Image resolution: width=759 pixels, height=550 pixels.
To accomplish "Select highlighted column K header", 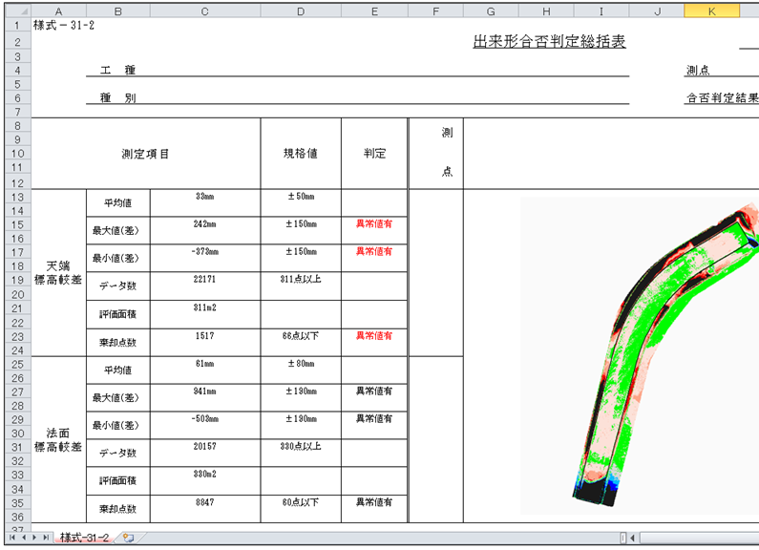I will point(711,11).
